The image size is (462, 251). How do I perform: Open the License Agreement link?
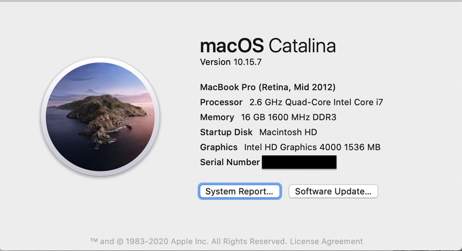click(326, 241)
